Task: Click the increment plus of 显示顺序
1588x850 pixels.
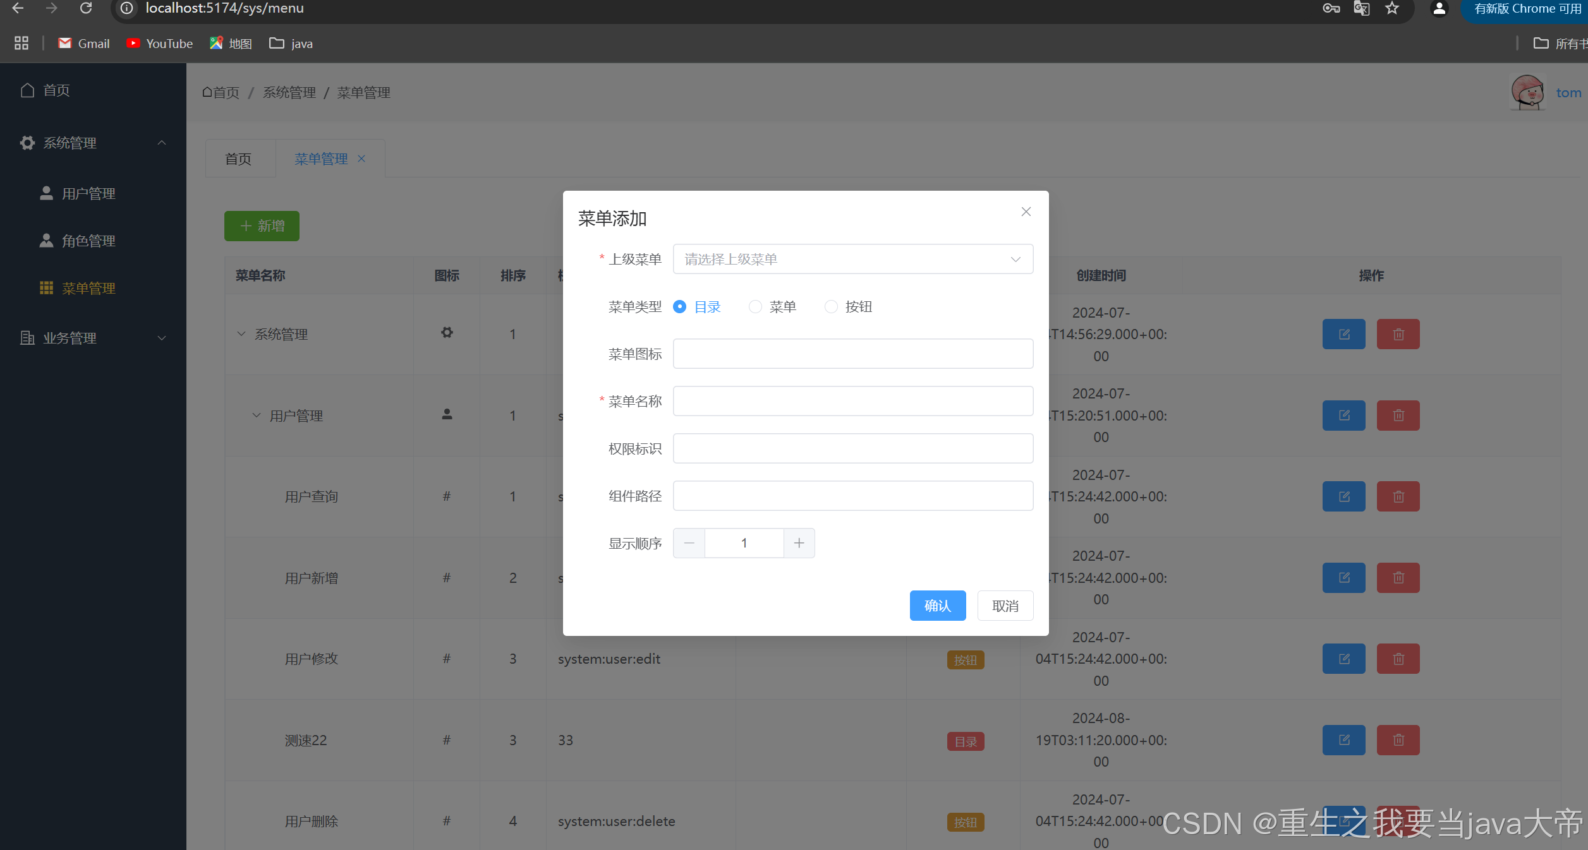Action: coord(799,543)
